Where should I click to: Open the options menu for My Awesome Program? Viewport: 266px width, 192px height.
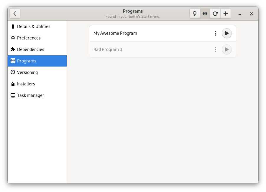(215, 33)
